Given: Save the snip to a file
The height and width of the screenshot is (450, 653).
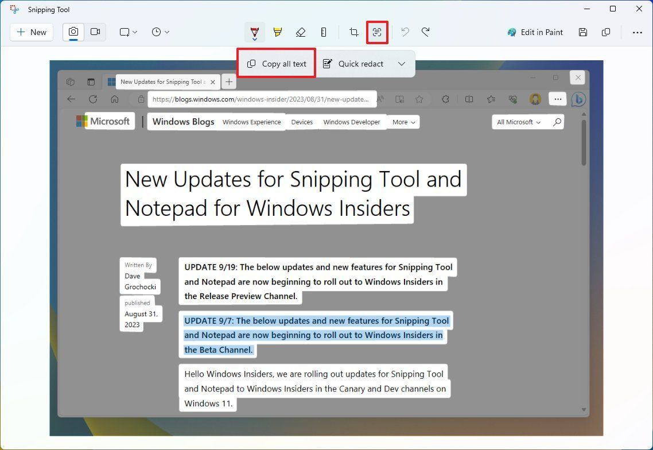Looking at the screenshot, I should point(583,32).
